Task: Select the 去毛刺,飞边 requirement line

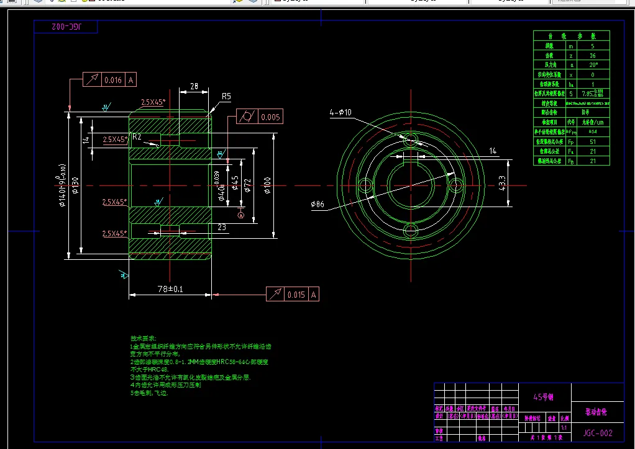Action: pos(149,393)
